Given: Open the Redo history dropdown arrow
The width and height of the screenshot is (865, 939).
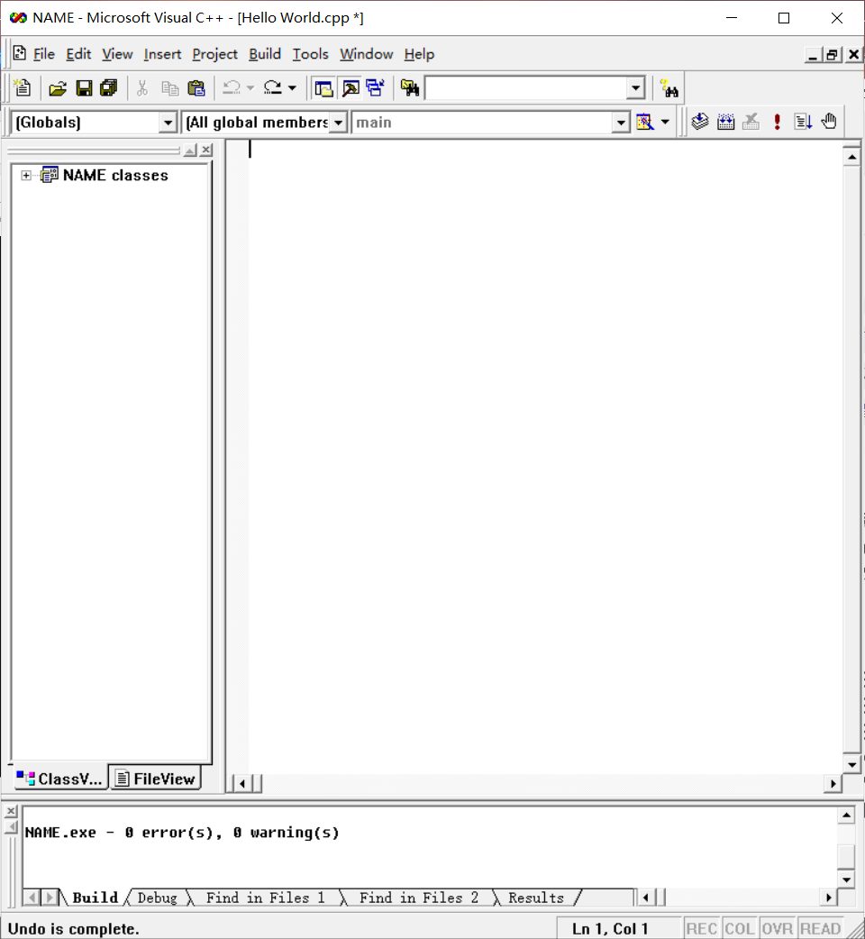Looking at the screenshot, I should [292, 88].
